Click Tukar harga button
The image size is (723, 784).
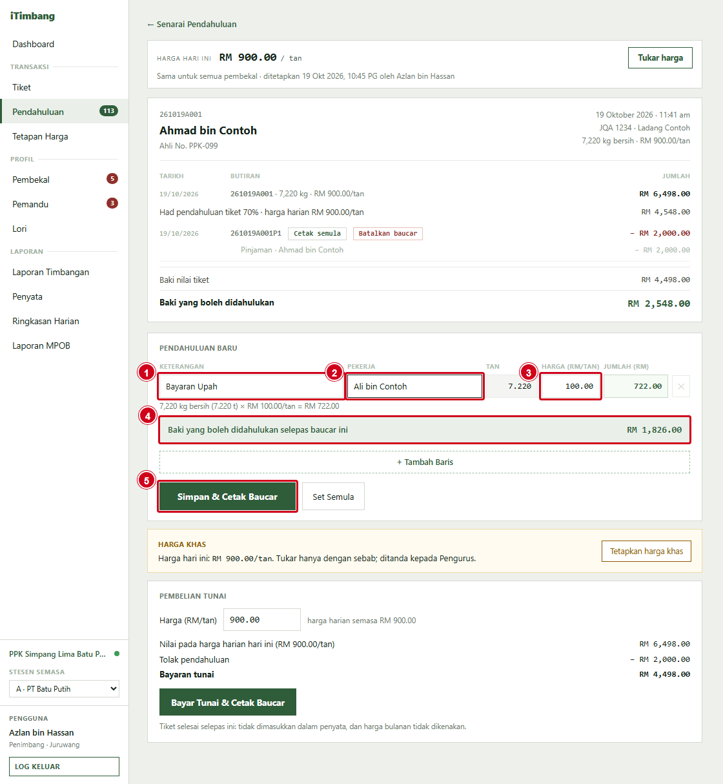point(660,57)
